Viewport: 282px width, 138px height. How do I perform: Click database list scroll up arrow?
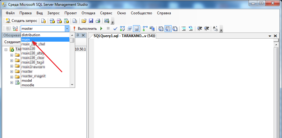pyautogui.click(x=72, y=35)
